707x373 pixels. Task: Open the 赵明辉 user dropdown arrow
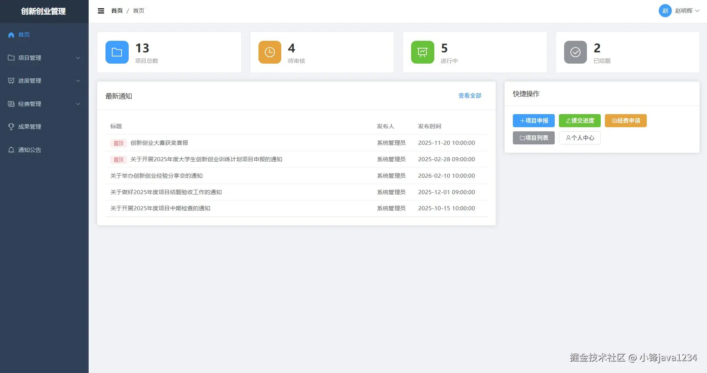click(697, 11)
